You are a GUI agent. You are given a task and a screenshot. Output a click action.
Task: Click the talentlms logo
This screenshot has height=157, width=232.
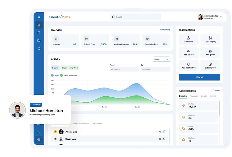(x=59, y=17)
